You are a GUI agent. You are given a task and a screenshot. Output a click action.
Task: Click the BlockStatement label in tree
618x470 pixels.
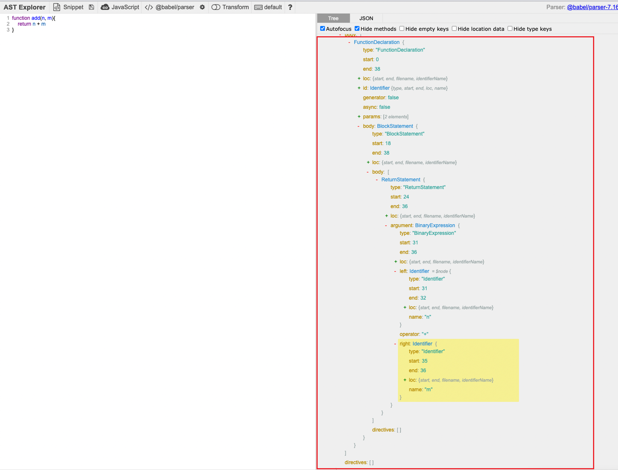[395, 126]
